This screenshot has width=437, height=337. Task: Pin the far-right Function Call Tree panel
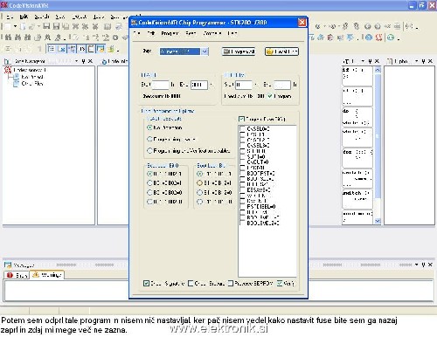(x=423, y=61)
